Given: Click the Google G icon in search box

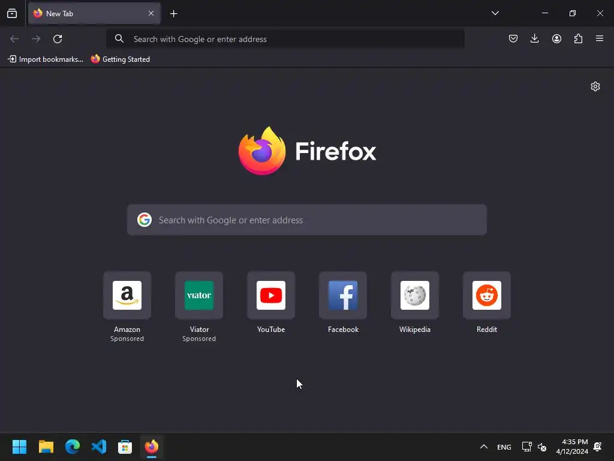Looking at the screenshot, I should point(145,220).
